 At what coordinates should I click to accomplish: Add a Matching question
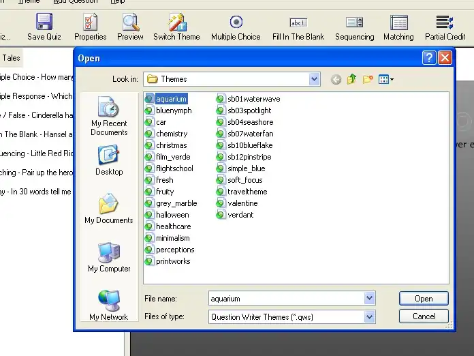tap(398, 27)
